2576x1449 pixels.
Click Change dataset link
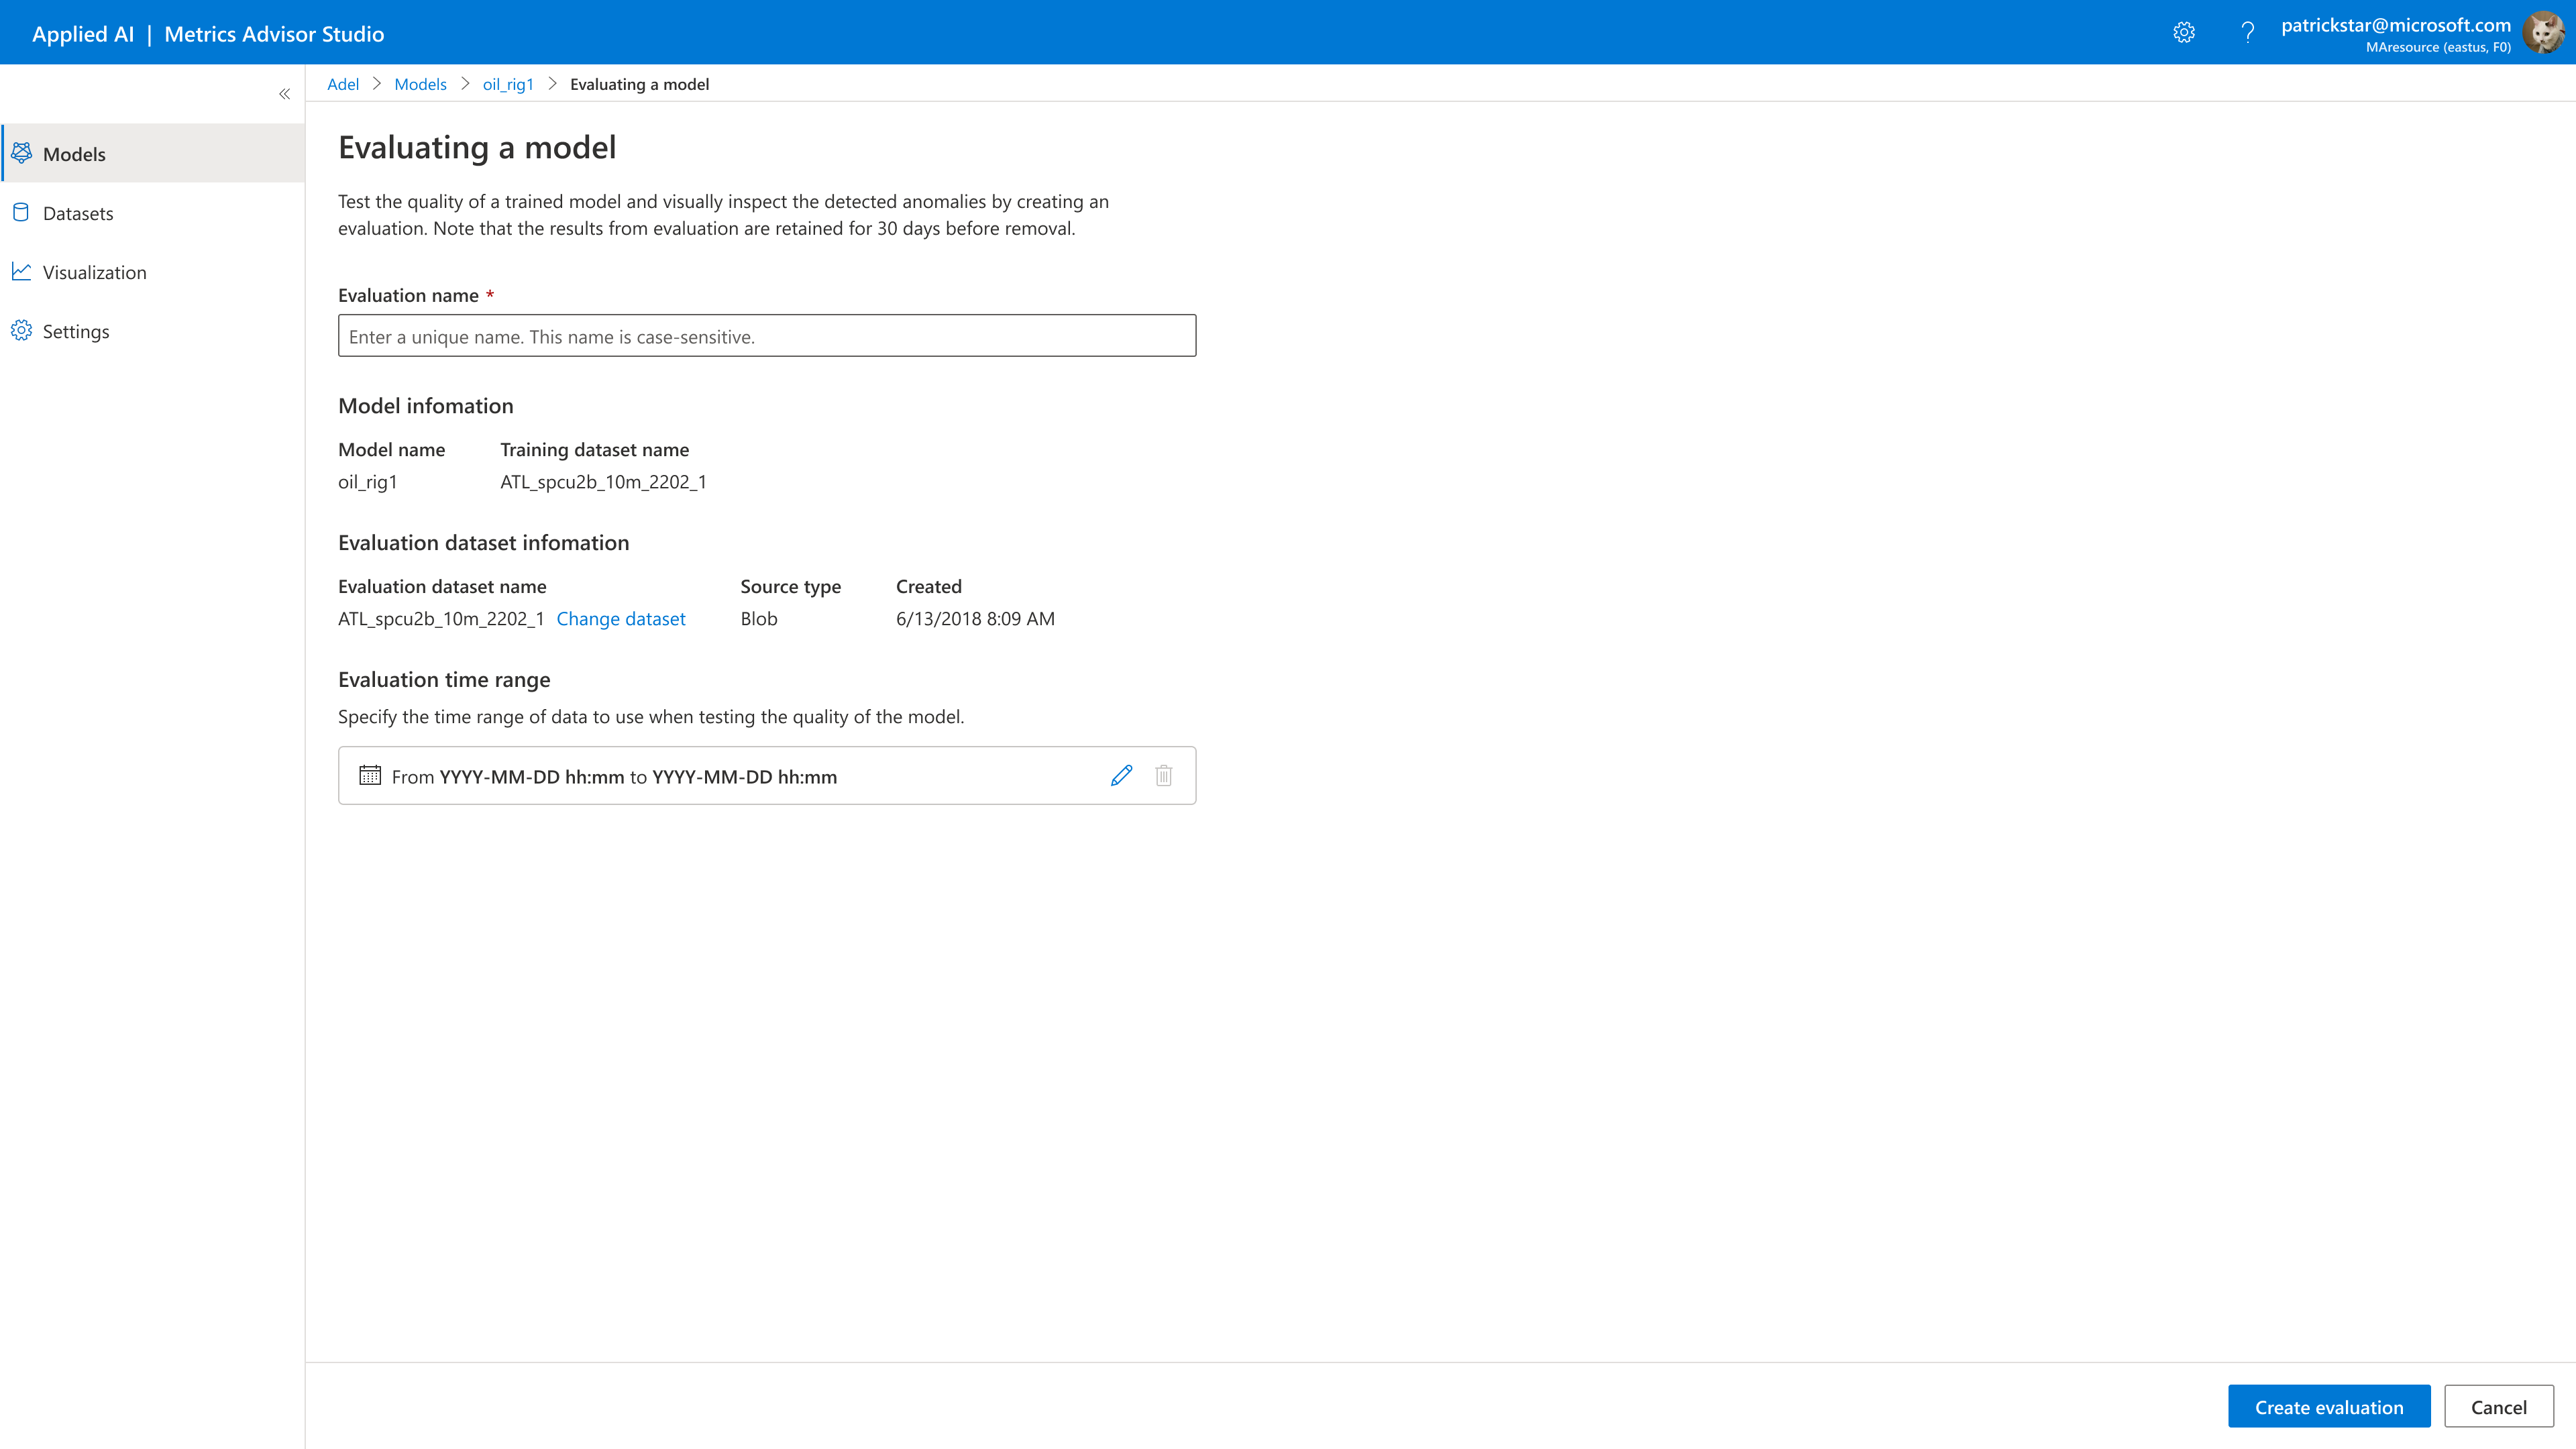(x=620, y=619)
